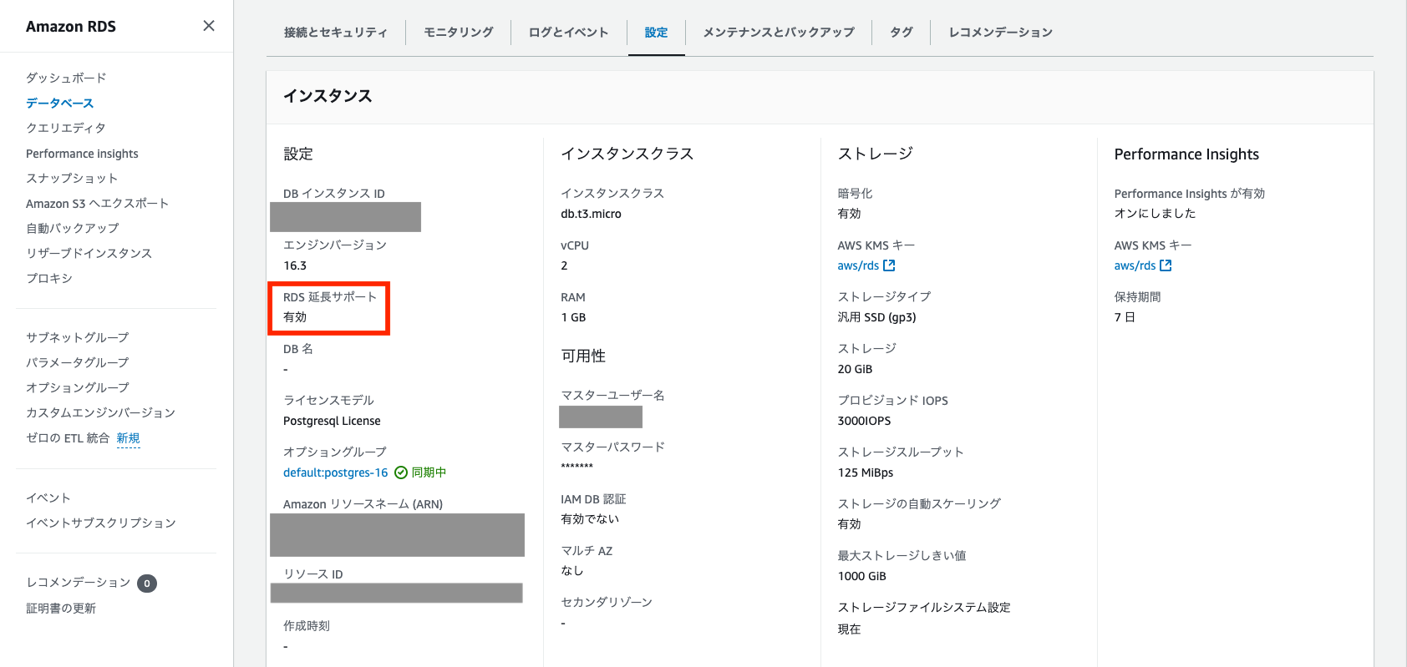Click オンにしました status text
The image size is (1407, 667).
(x=1156, y=214)
